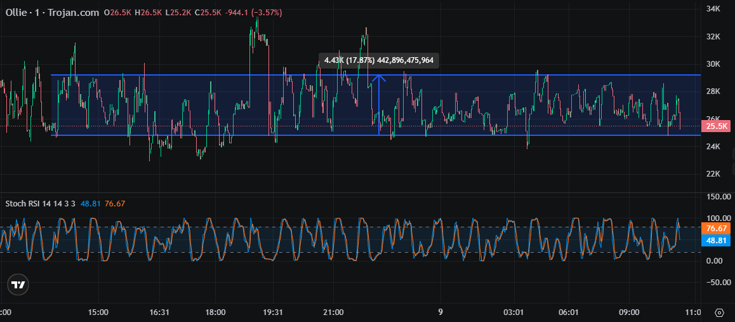Click the 24K price axis label

click(x=713, y=147)
